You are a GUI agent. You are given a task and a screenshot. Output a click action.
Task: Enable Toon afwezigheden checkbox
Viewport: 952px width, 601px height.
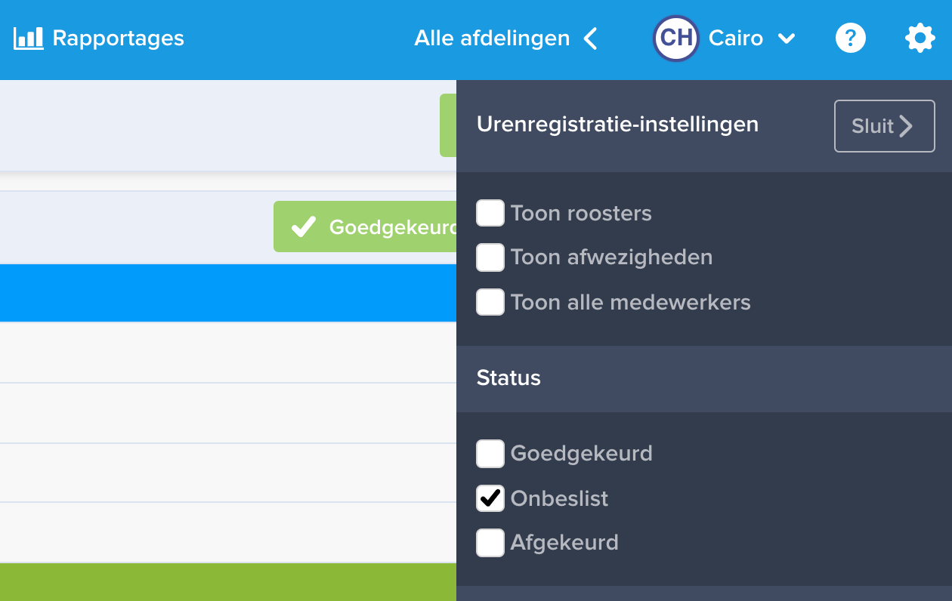pyautogui.click(x=490, y=257)
